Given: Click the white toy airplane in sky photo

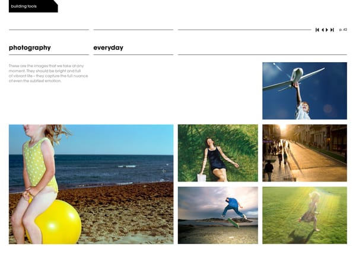Looking at the screenshot, I should coord(294,79).
